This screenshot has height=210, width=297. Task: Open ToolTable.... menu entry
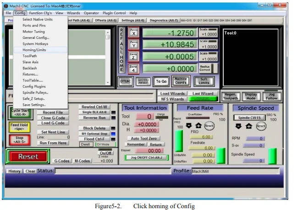tap(40, 81)
